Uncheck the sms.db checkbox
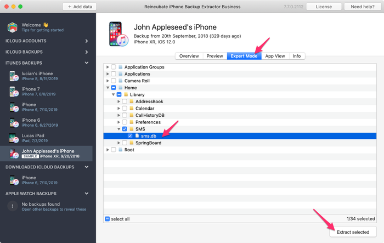Image resolution: width=384 pixels, height=243 pixels. 130,135
